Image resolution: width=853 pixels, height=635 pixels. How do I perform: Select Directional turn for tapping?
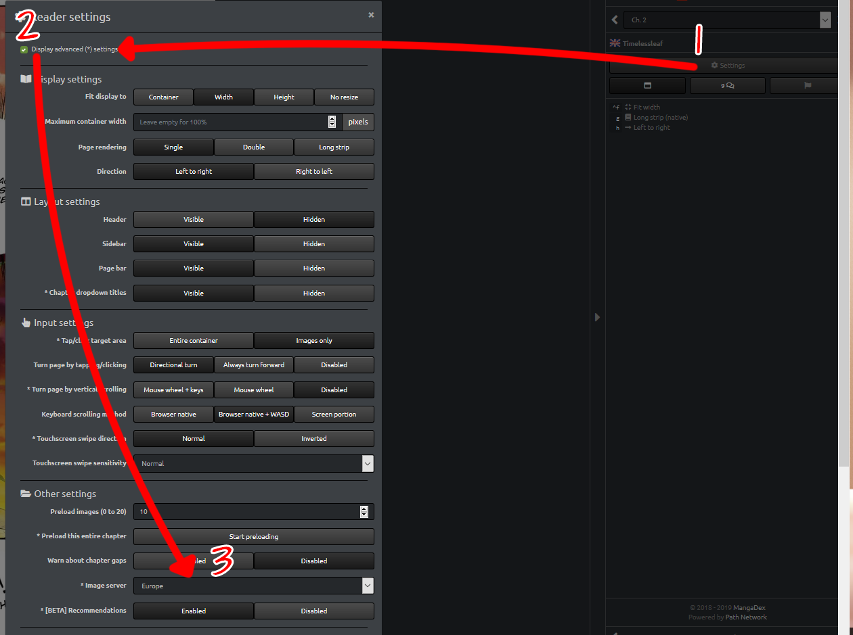(x=173, y=364)
